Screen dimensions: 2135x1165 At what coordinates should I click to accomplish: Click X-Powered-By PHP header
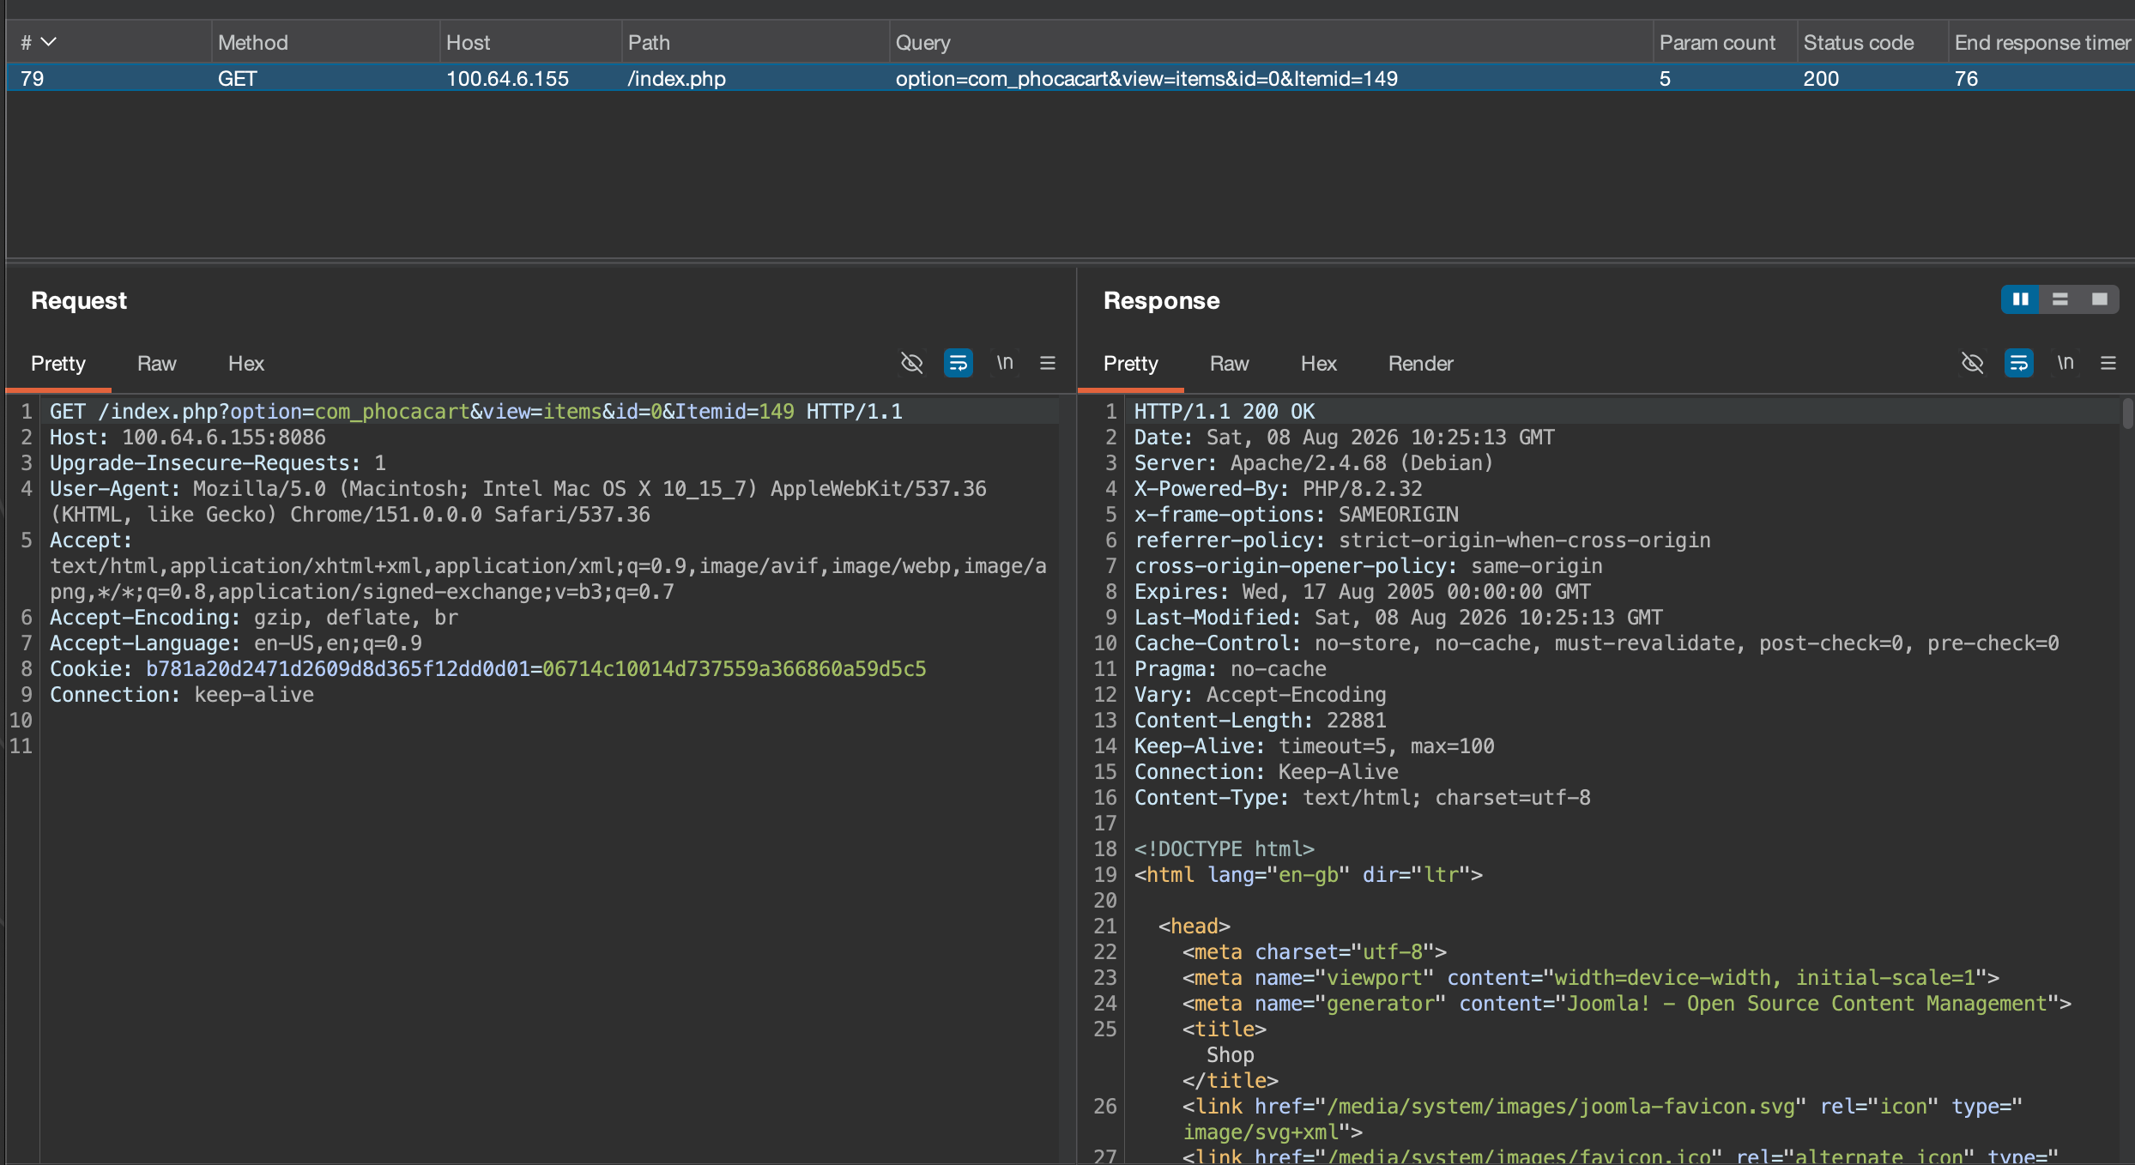click(1279, 489)
